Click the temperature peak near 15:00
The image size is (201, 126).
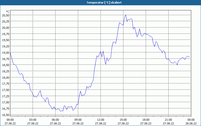pyautogui.click(x=126, y=15)
